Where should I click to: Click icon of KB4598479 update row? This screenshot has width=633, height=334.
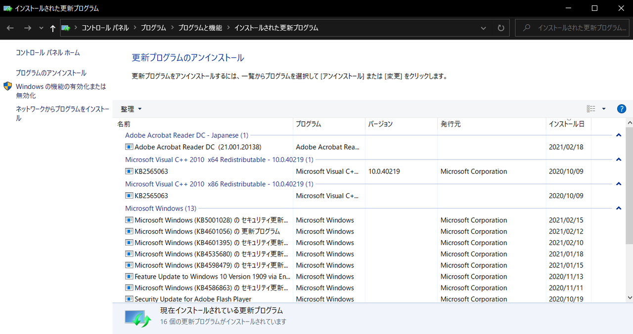click(x=129, y=265)
